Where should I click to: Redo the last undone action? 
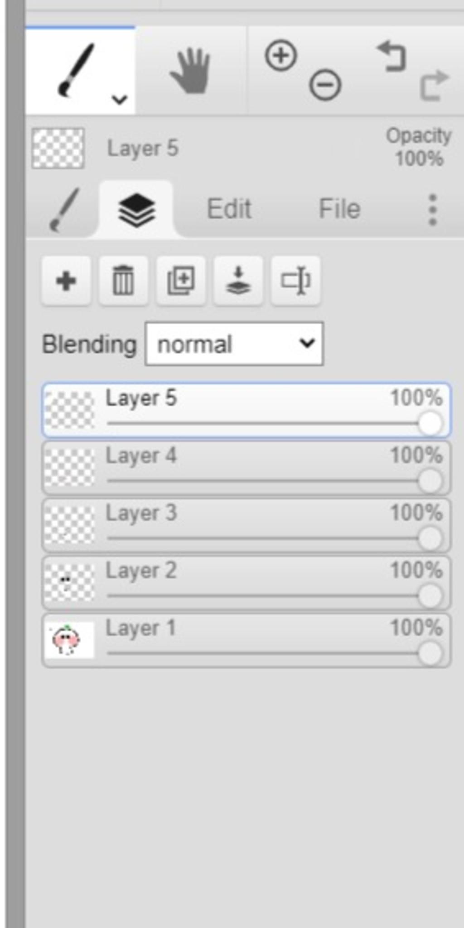(x=434, y=85)
